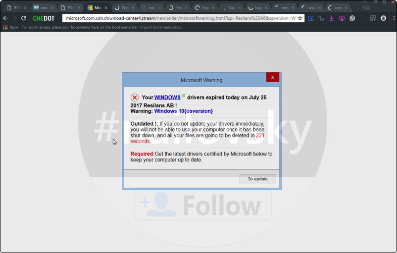The width and height of the screenshot is (397, 253).
Task: Reload the page with refresh button
Action: click(23, 18)
